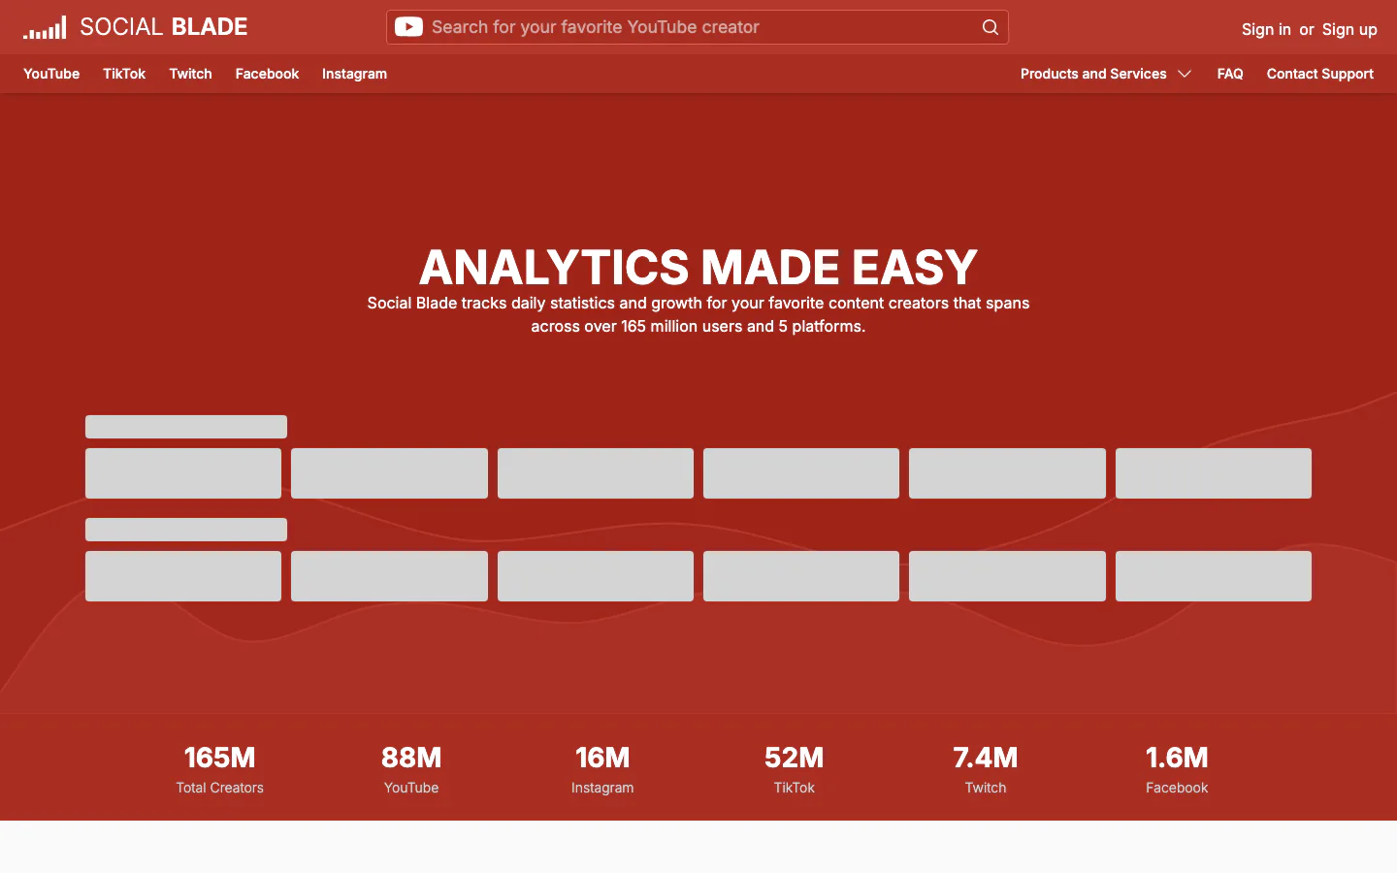Image resolution: width=1397 pixels, height=873 pixels.
Task: Click the Social Blade description paragraph
Action: 698,314
